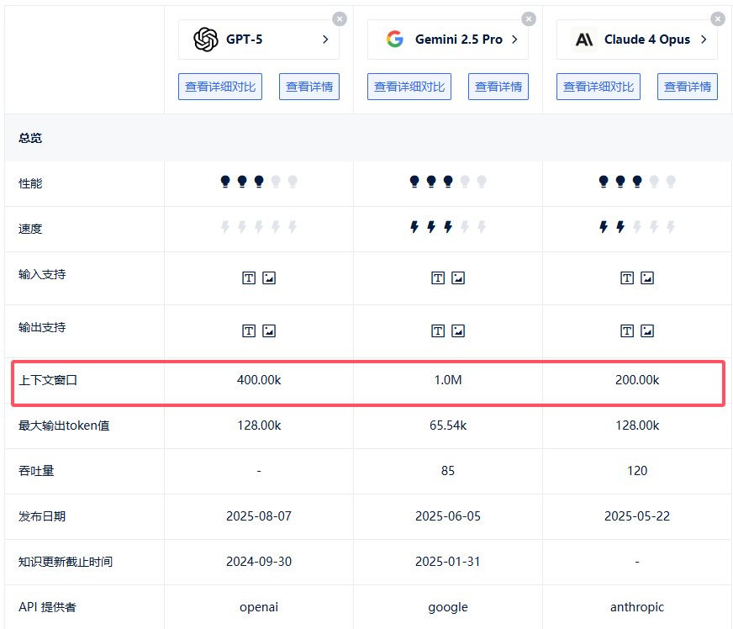
Task: Click the 最大输出token值 row label
Action: 64,425
